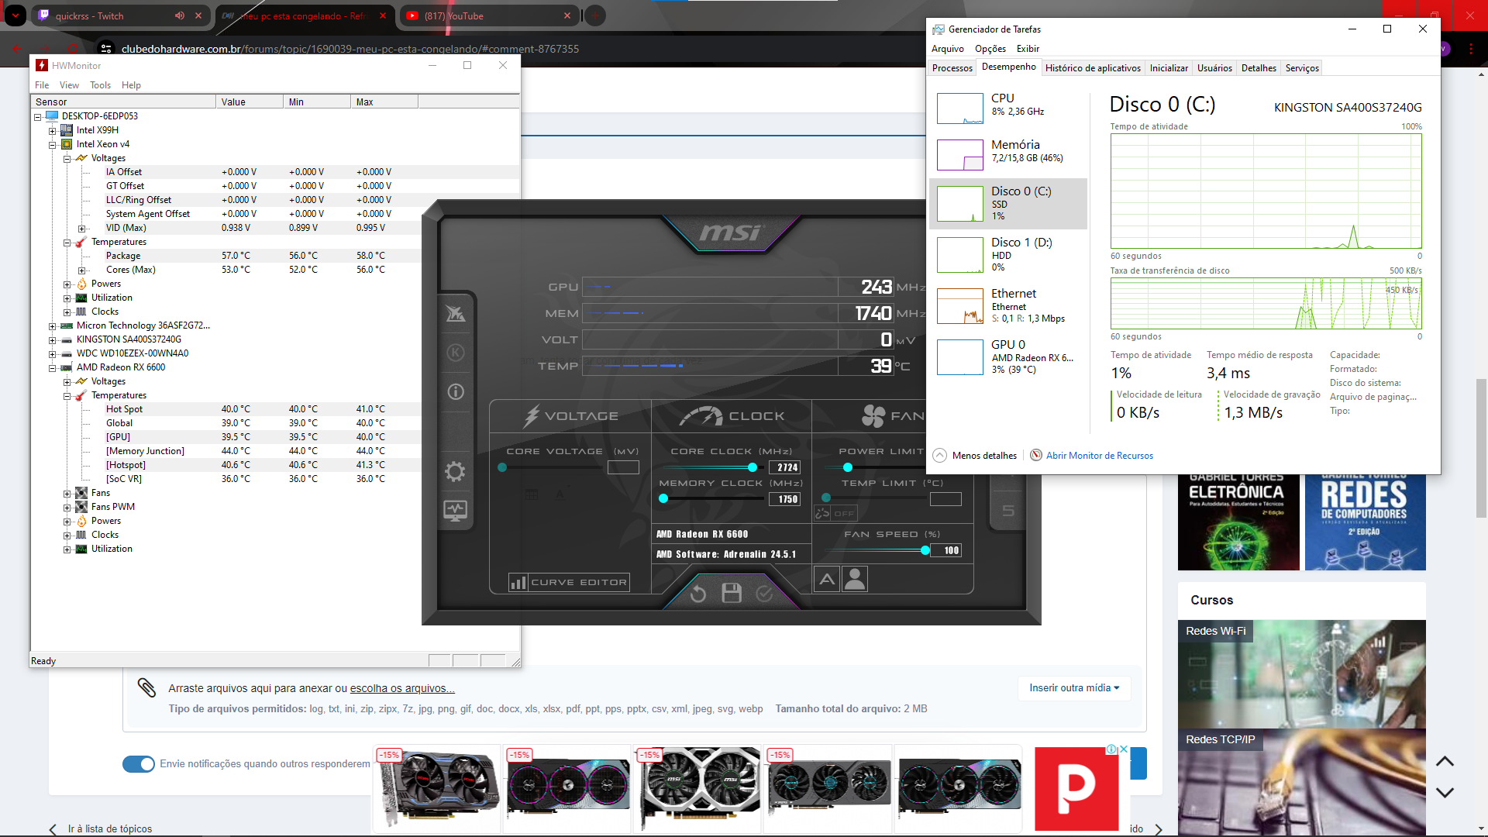Expand the Micron Technology memory node
Screen dimensions: 1488x837
tap(52, 325)
